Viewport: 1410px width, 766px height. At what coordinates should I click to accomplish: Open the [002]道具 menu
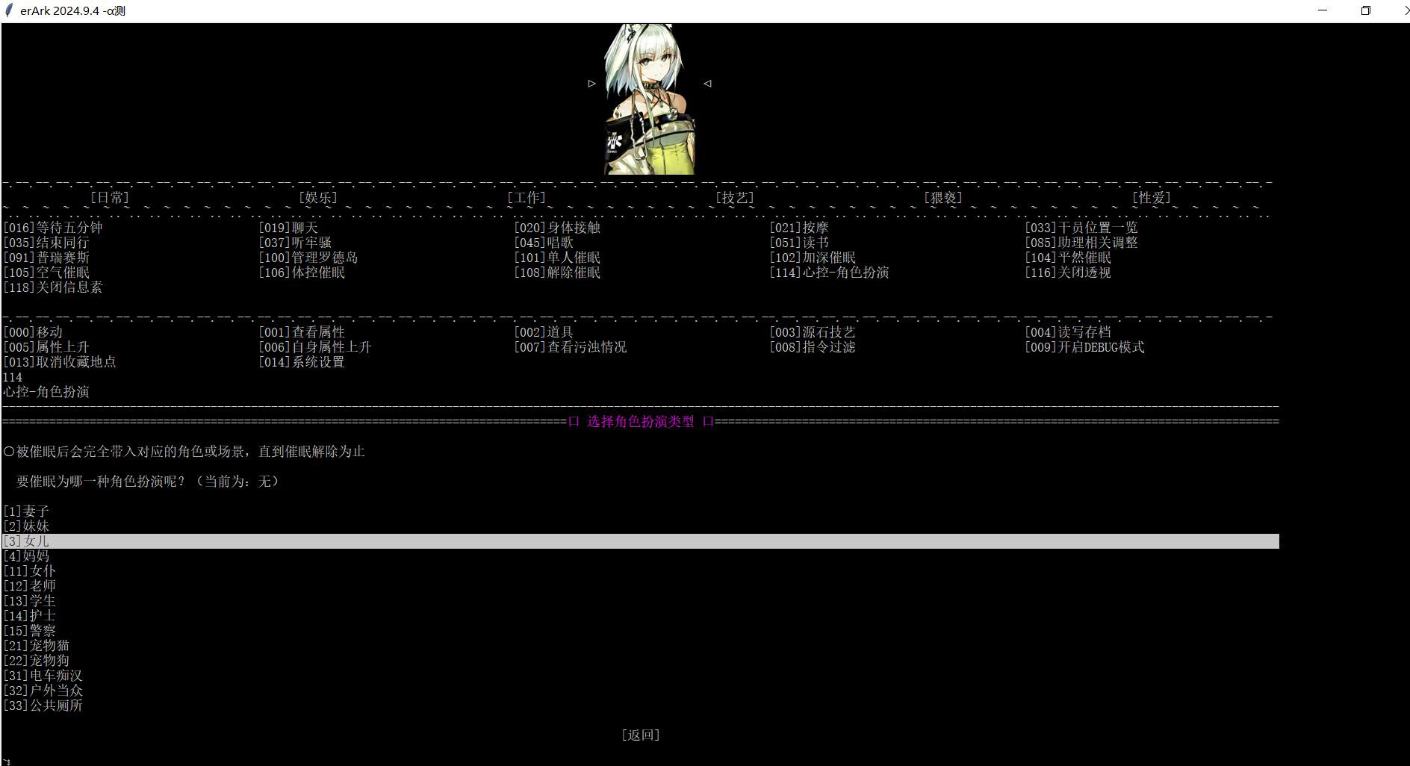544,332
